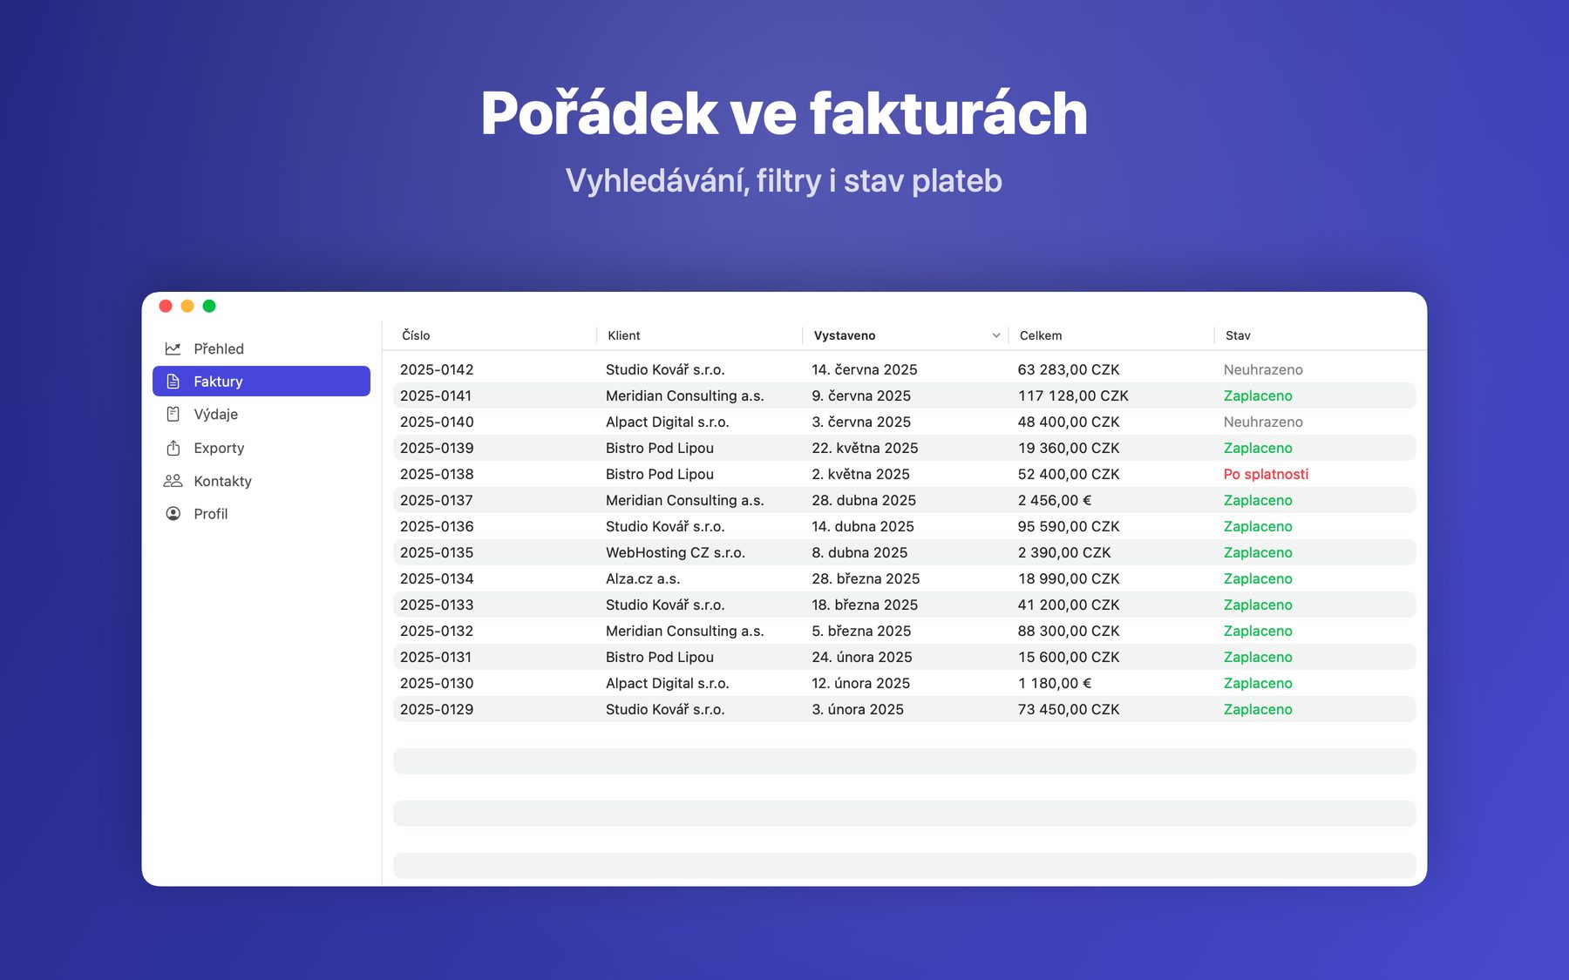Select invoice number 2025-0141
Image resolution: width=1569 pixels, height=980 pixels.
tap(436, 395)
